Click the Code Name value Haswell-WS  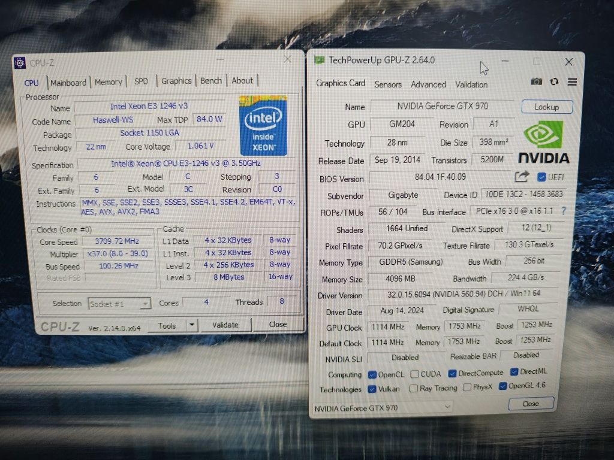tap(113, 120)
